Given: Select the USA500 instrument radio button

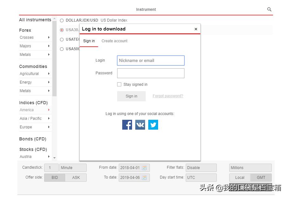Looking at the screenshot, I should [62, 49].
